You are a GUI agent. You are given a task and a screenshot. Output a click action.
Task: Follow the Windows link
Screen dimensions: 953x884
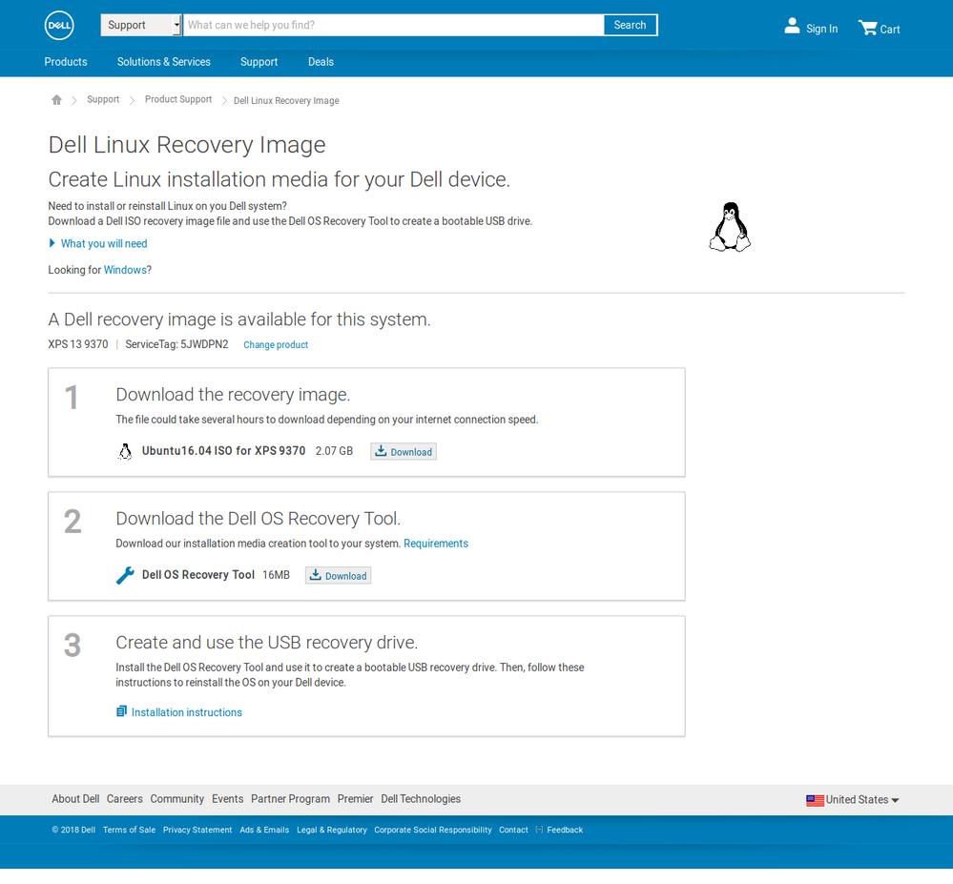pos(125,270)
